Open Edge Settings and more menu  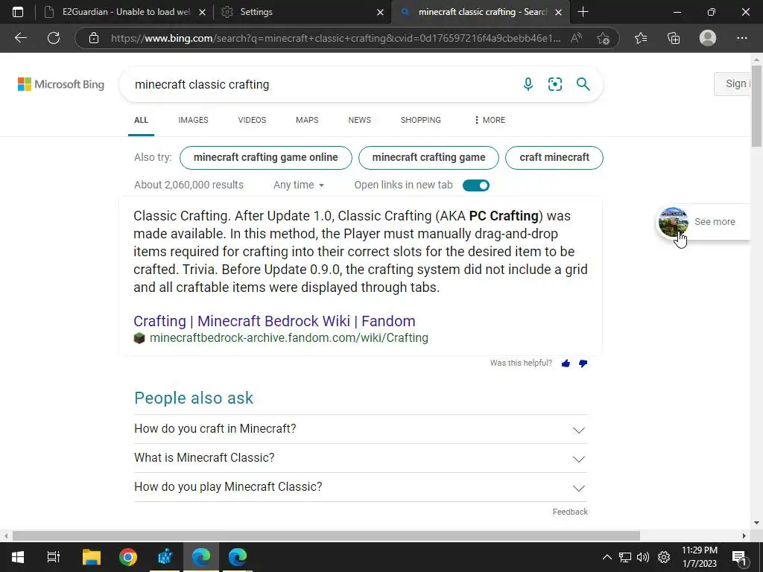pyautogui.click(x=741, y=38)
